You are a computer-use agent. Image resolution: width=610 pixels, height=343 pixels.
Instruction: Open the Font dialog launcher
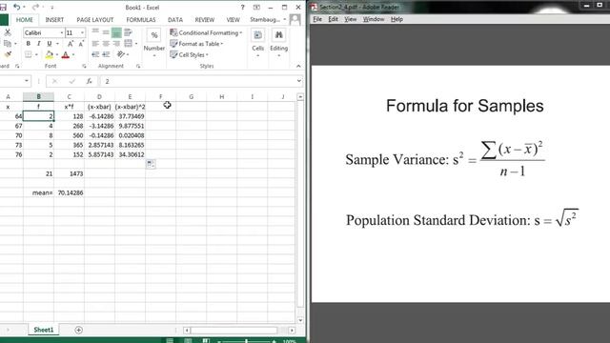[x=84, y=67]
